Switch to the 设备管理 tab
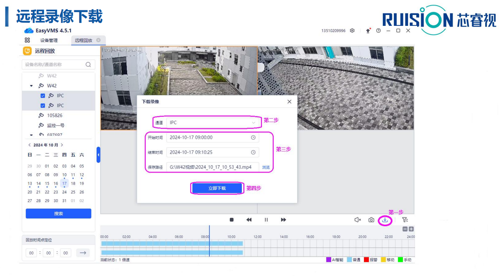Image resolution: width=502 pixels, height=276 pixels. pyautogui.click(x=49, y=40)
